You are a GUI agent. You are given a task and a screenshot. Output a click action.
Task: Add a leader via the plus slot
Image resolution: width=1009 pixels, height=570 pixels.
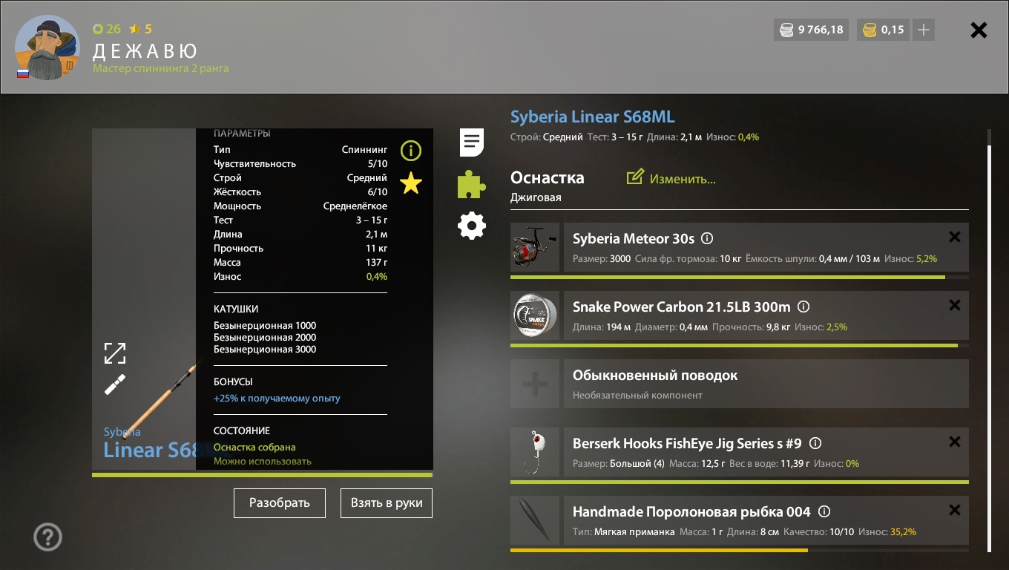535,384
